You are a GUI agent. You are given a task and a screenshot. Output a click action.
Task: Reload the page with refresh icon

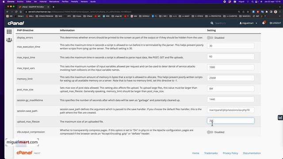pyautogui.click(x=16, y=12)
